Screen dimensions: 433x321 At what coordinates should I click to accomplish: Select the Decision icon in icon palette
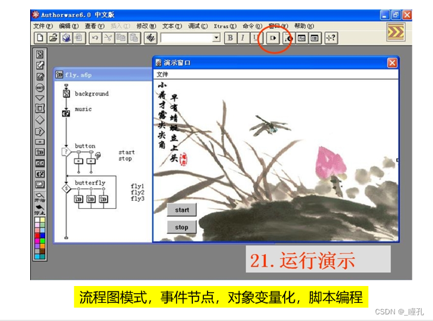pyautogui.click(x=40, y=120)
